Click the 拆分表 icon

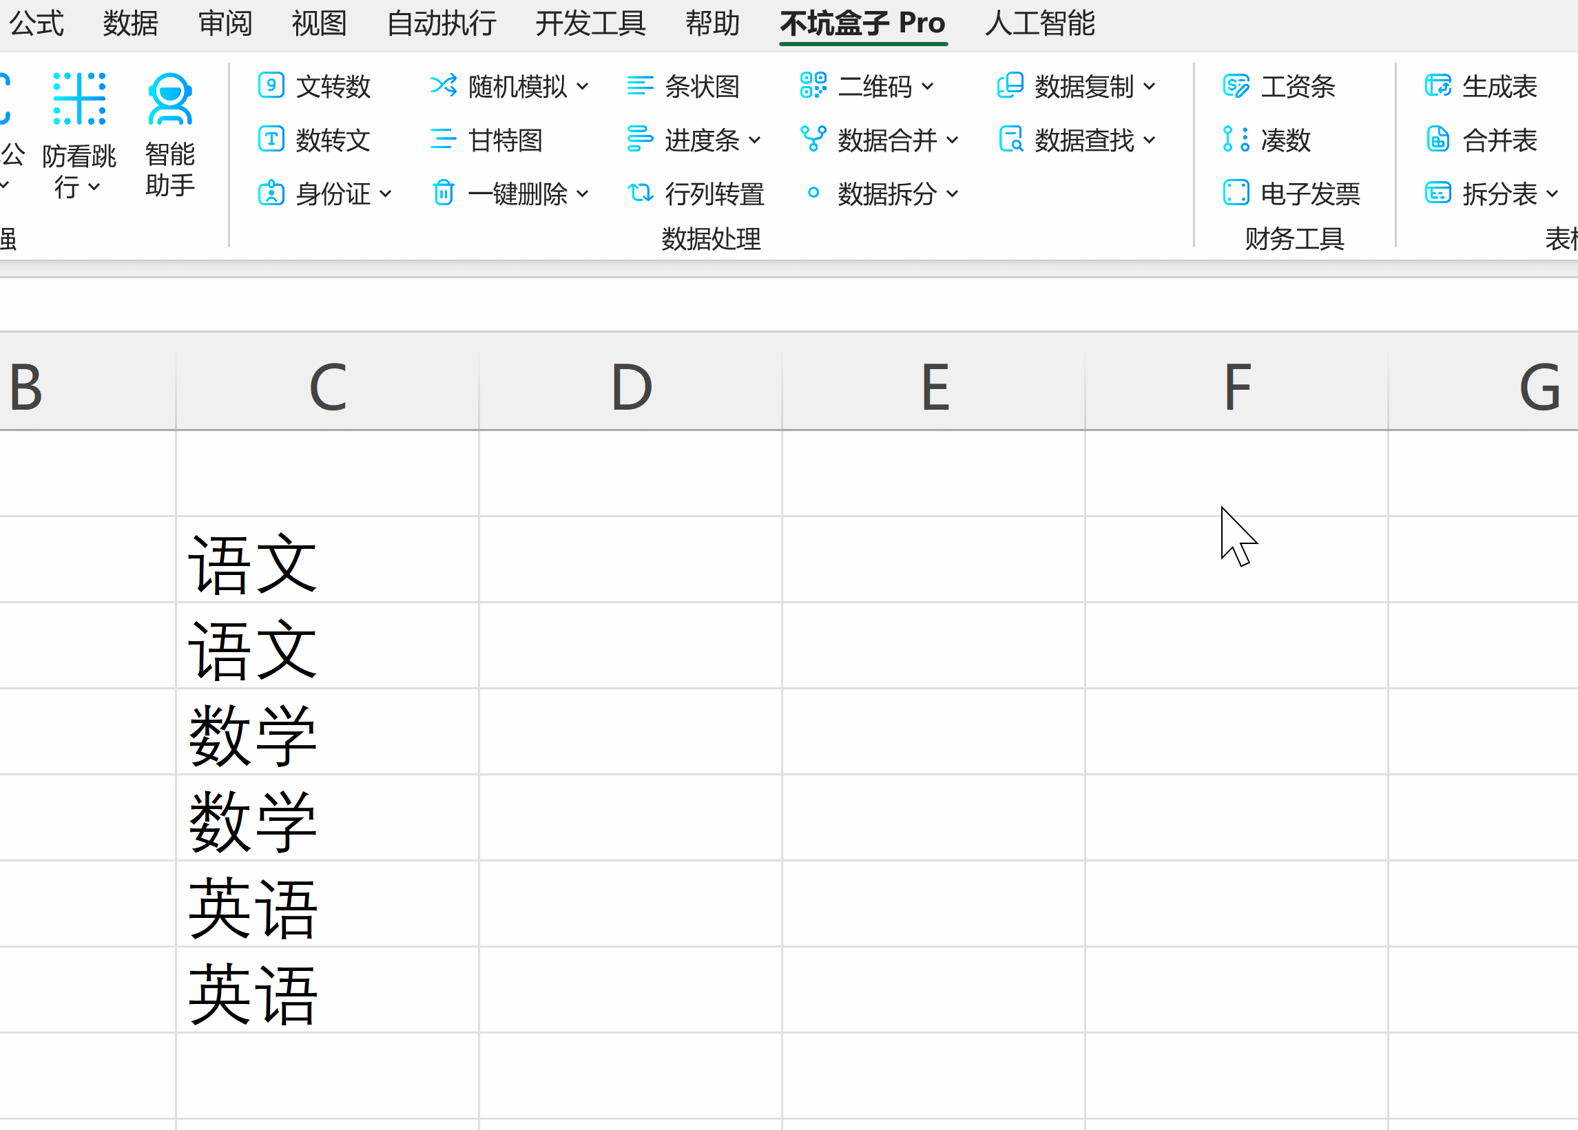pyautogui.click(x=1437, y=193)
